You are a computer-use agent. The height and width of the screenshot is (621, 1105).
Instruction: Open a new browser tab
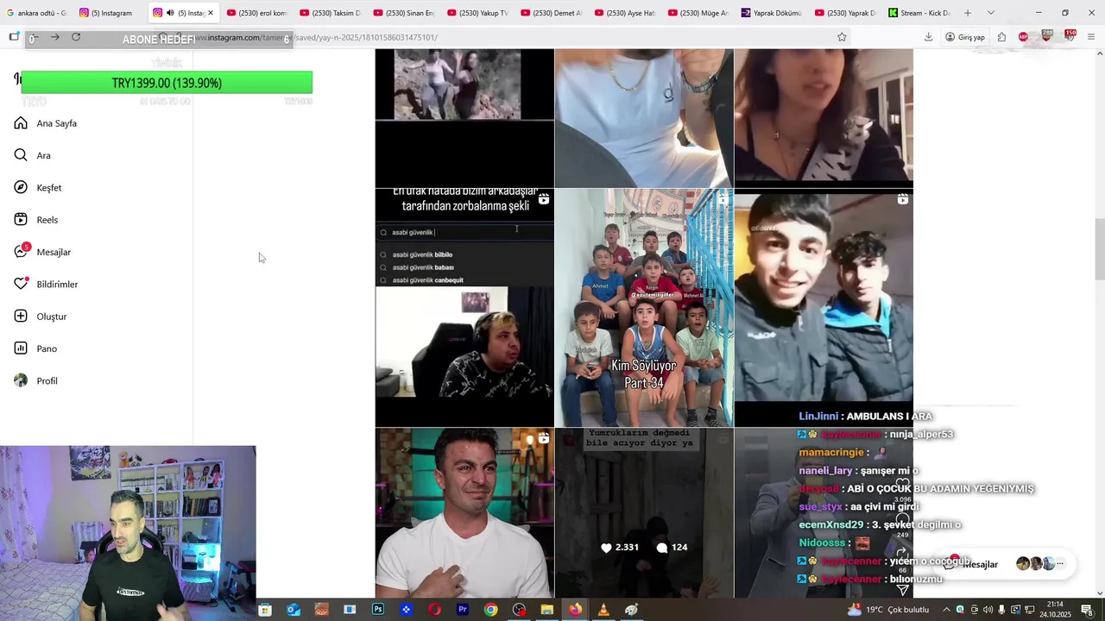point(968,13)
